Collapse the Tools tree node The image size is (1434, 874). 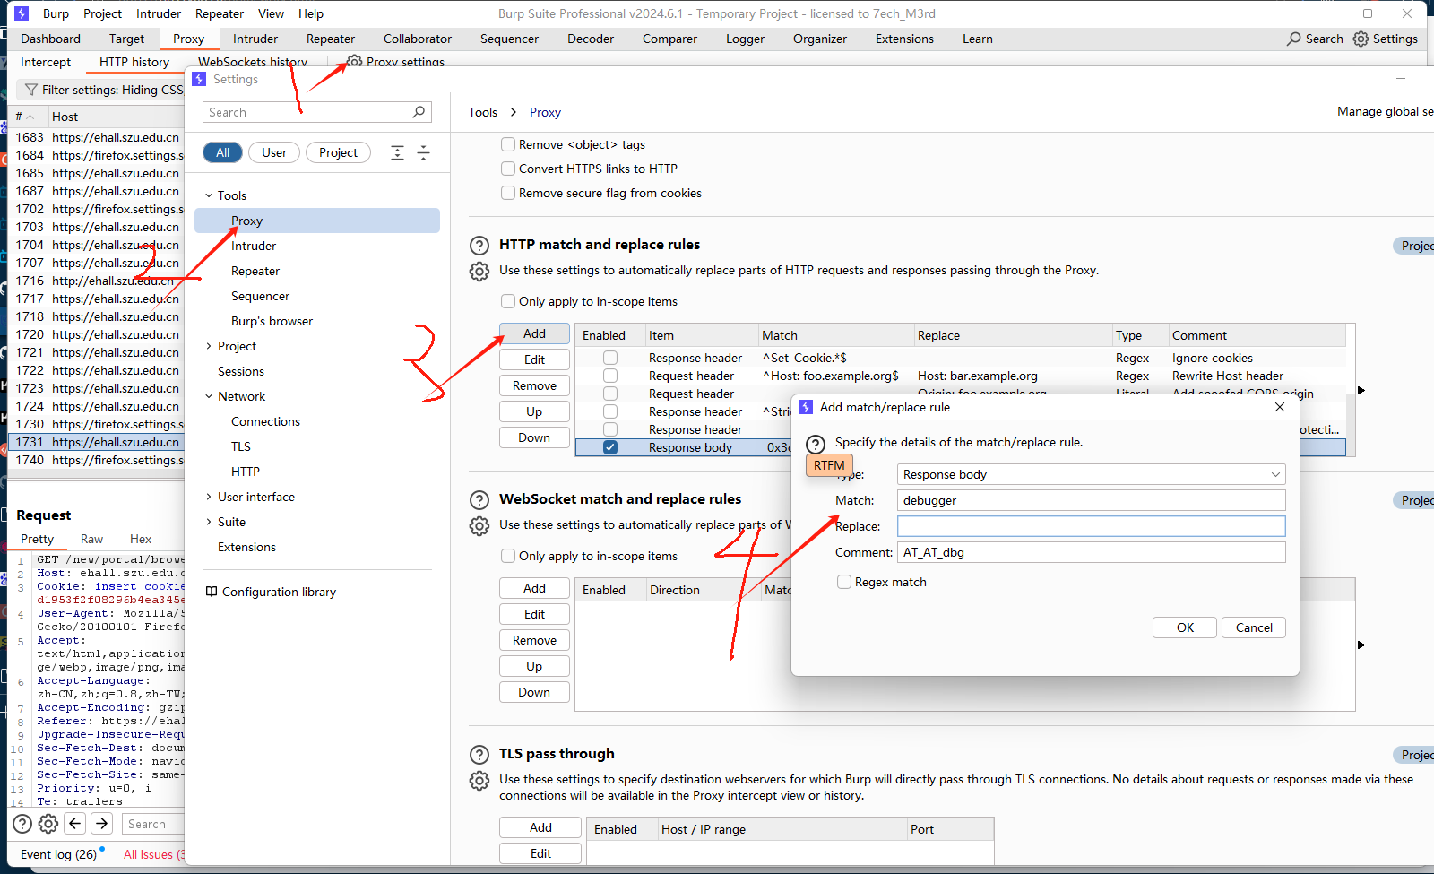tap(209, 195)
